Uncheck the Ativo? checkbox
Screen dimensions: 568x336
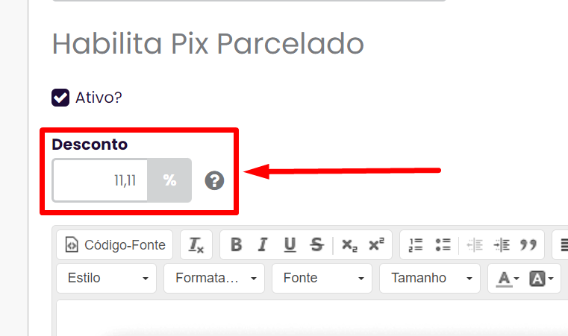click(60, 98)
